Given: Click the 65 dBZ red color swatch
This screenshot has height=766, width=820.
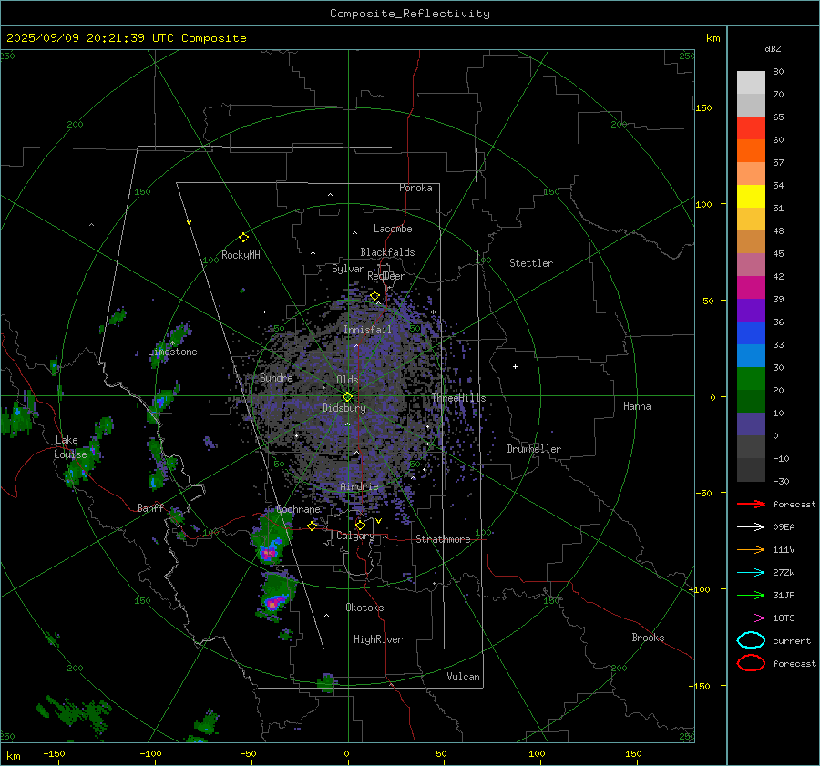Looking at the screenshot, I should pyautogui.click(x=751, y=128).
